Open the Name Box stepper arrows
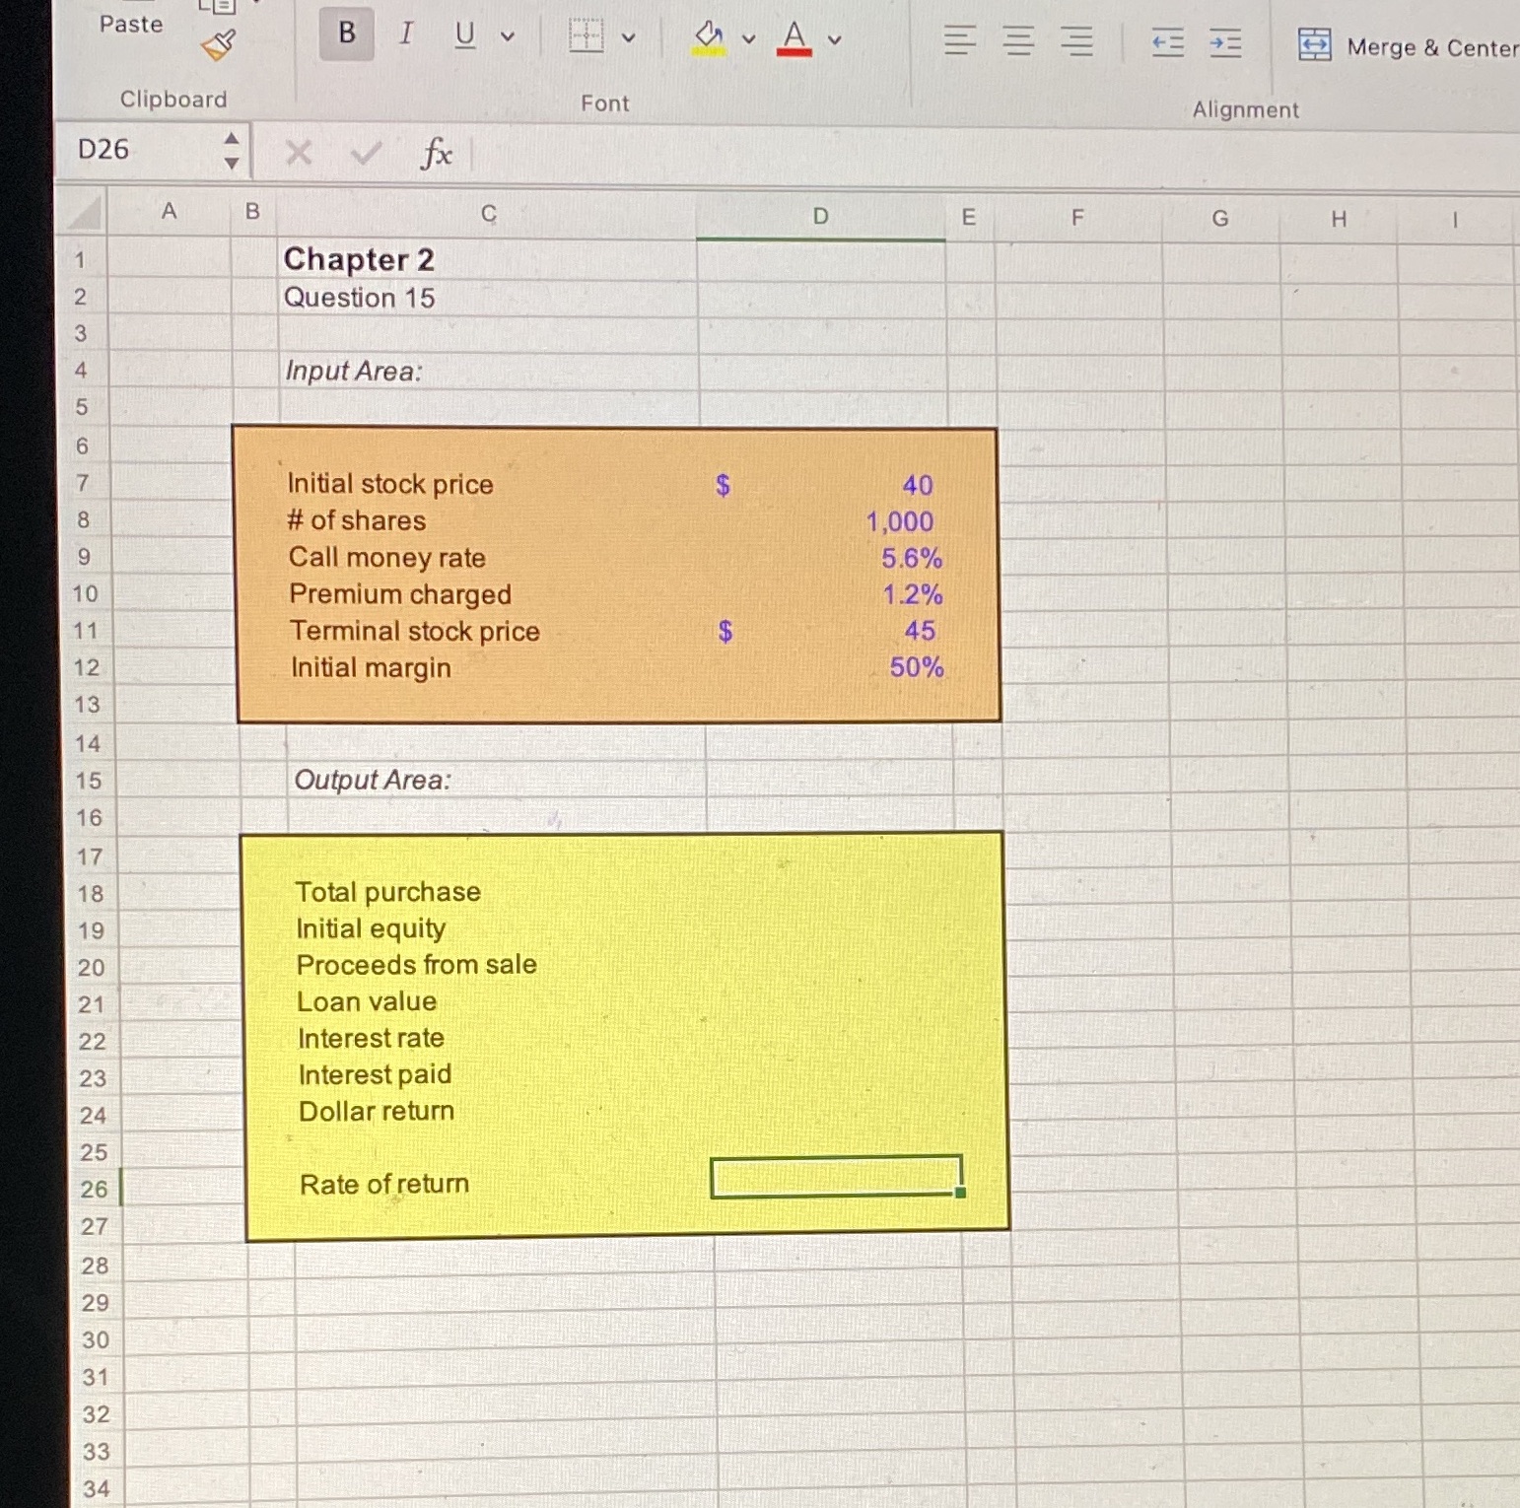Image resolution: width=1520 pixels, height=1508 pixels. coord(232,151)
